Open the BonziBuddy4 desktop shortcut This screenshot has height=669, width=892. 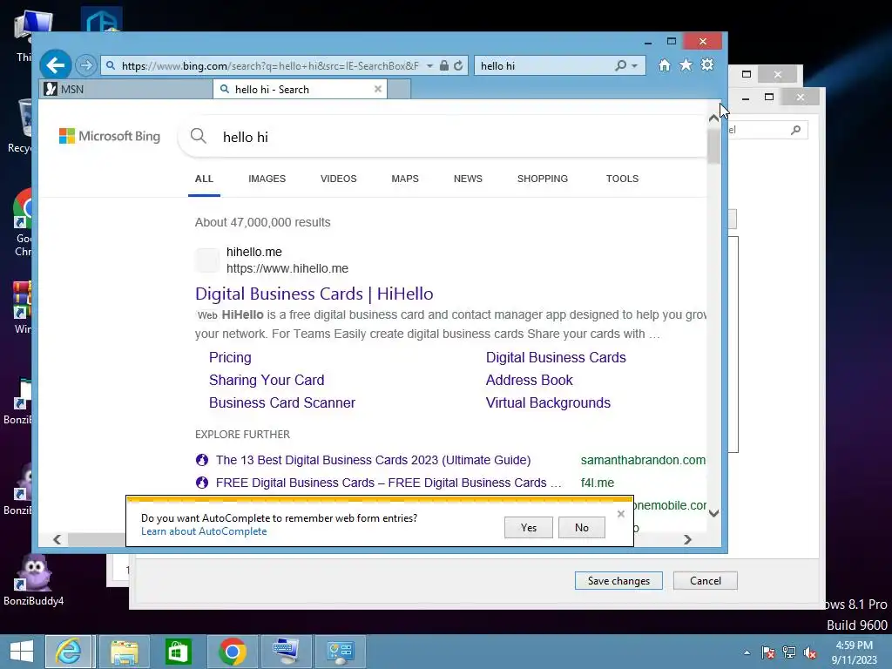(34, 580)
